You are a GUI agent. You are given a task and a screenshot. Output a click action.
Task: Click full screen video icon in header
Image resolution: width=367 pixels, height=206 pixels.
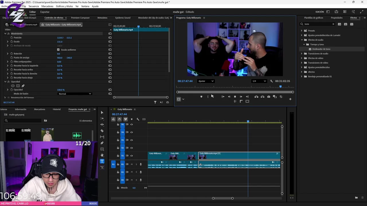pyautogui.click(x=362, y=12)
